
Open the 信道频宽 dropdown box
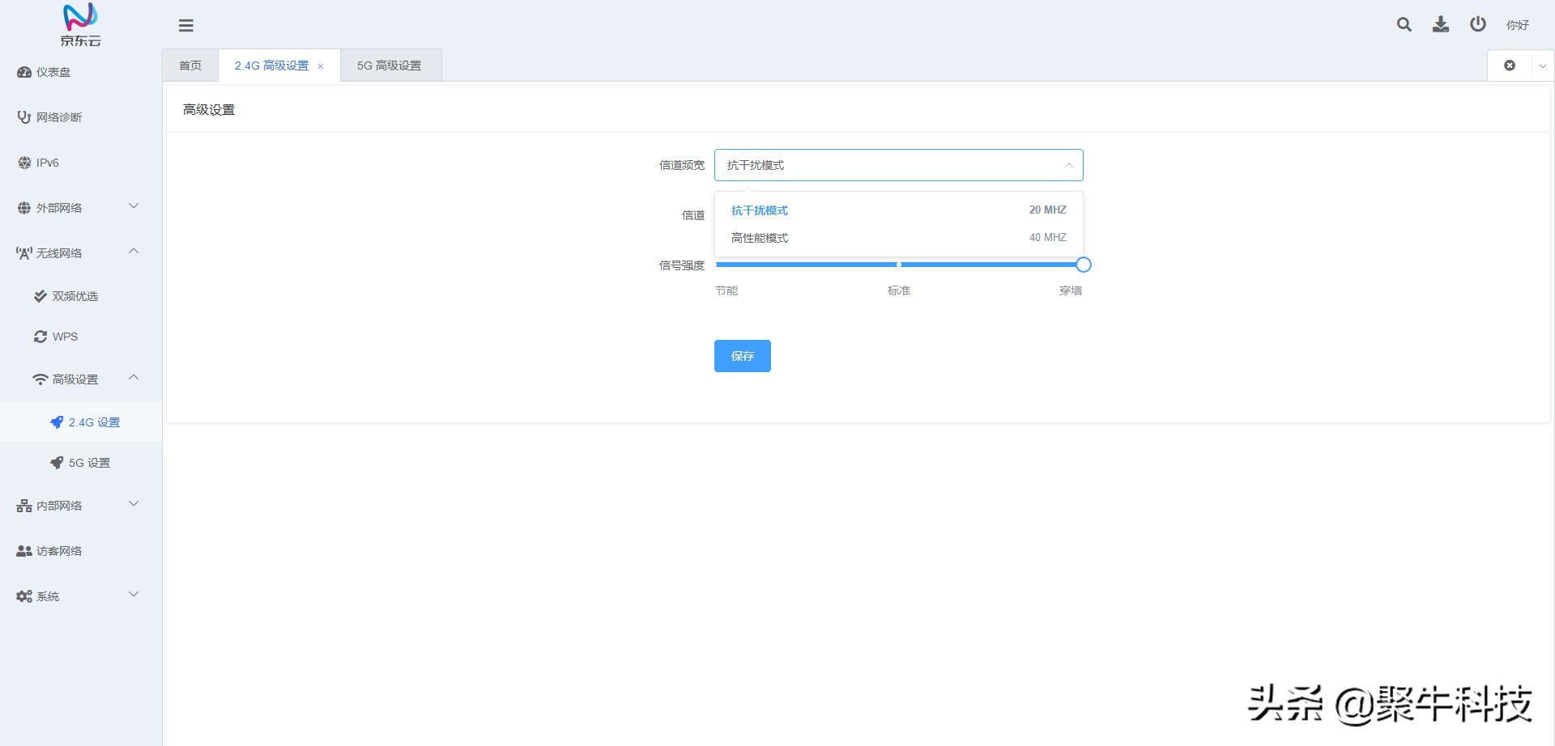[x=899, y=165]
